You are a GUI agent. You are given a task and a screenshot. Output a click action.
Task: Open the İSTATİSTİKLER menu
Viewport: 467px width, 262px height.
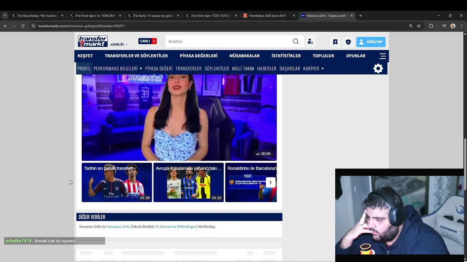(x=286, y=56)
